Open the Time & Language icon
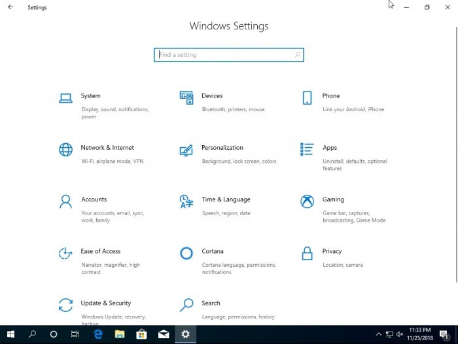The width and height of the screenshot is (458, 344). [186, 201]
